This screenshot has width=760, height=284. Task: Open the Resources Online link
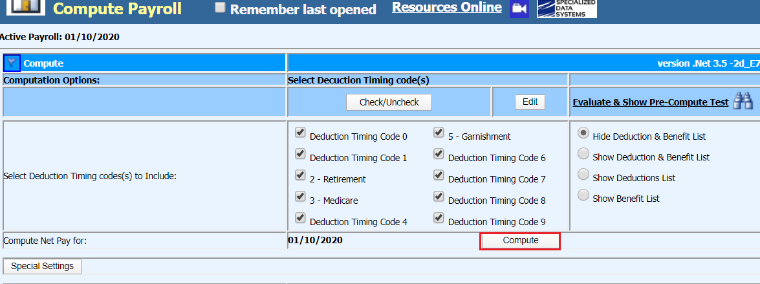[x=446, y=7]
